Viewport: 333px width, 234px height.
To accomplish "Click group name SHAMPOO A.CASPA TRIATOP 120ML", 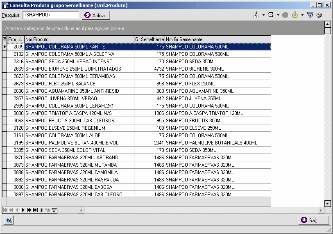I will tap(218, 113).
